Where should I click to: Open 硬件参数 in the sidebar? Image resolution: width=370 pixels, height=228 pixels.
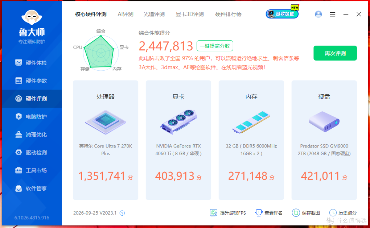click(32, 81)
